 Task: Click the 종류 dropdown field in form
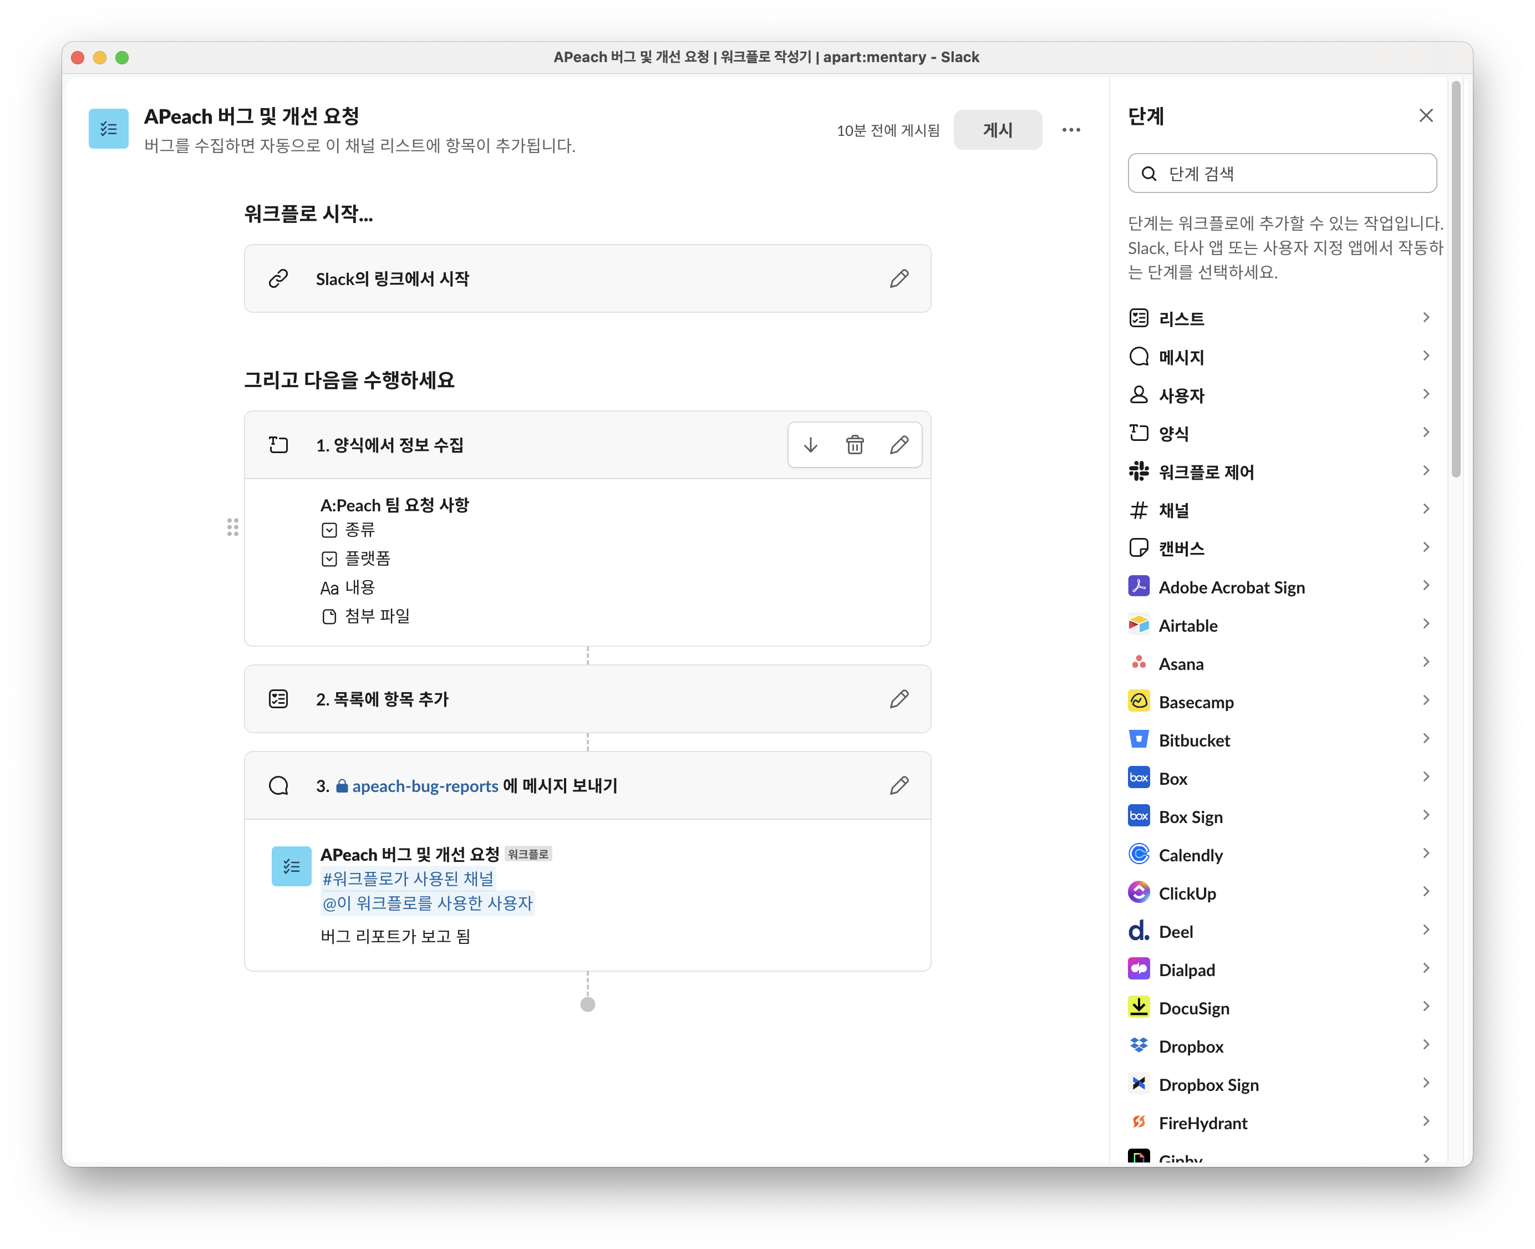tap(348, 530)
